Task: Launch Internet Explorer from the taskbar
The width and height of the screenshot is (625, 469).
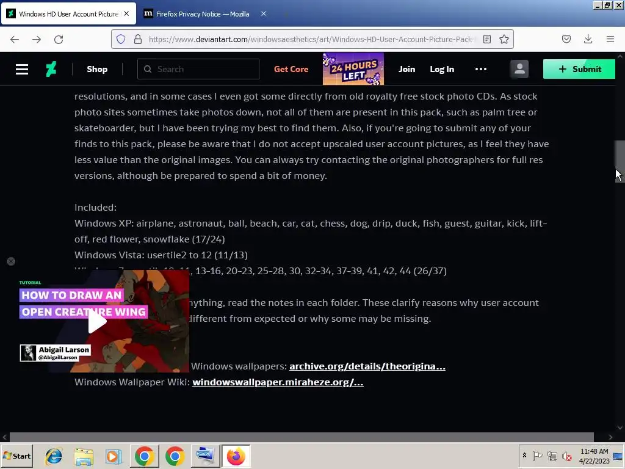Action: (x=54, y=456)
